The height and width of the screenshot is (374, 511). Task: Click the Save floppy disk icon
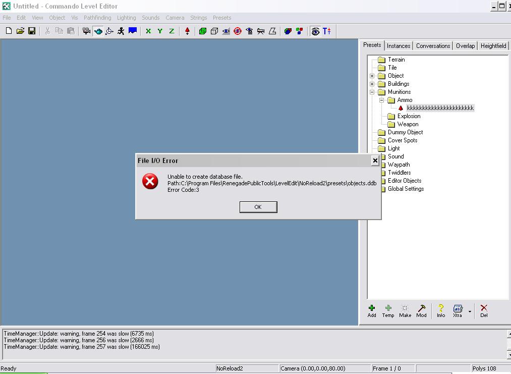click(x=32, y=31)
